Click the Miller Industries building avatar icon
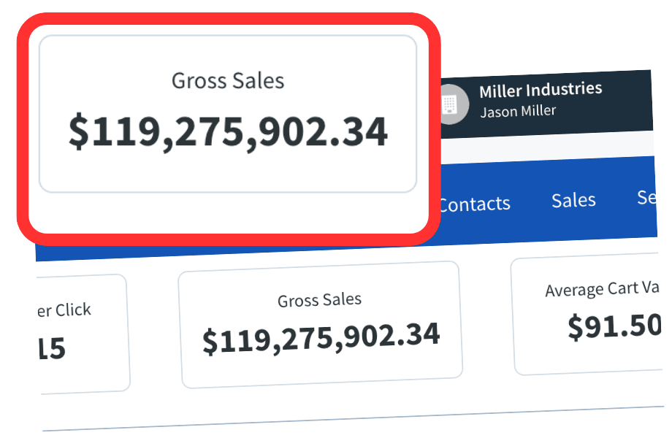 [451, 106]
